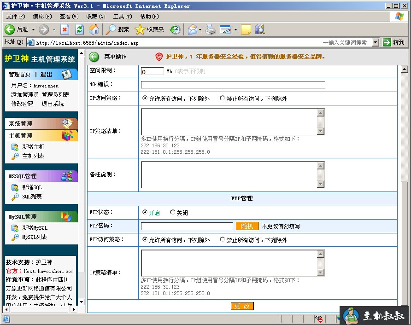The width and height of the screenshot is (411, 325).
Task: Click the Edit page icon
Action: coord(225,29)
